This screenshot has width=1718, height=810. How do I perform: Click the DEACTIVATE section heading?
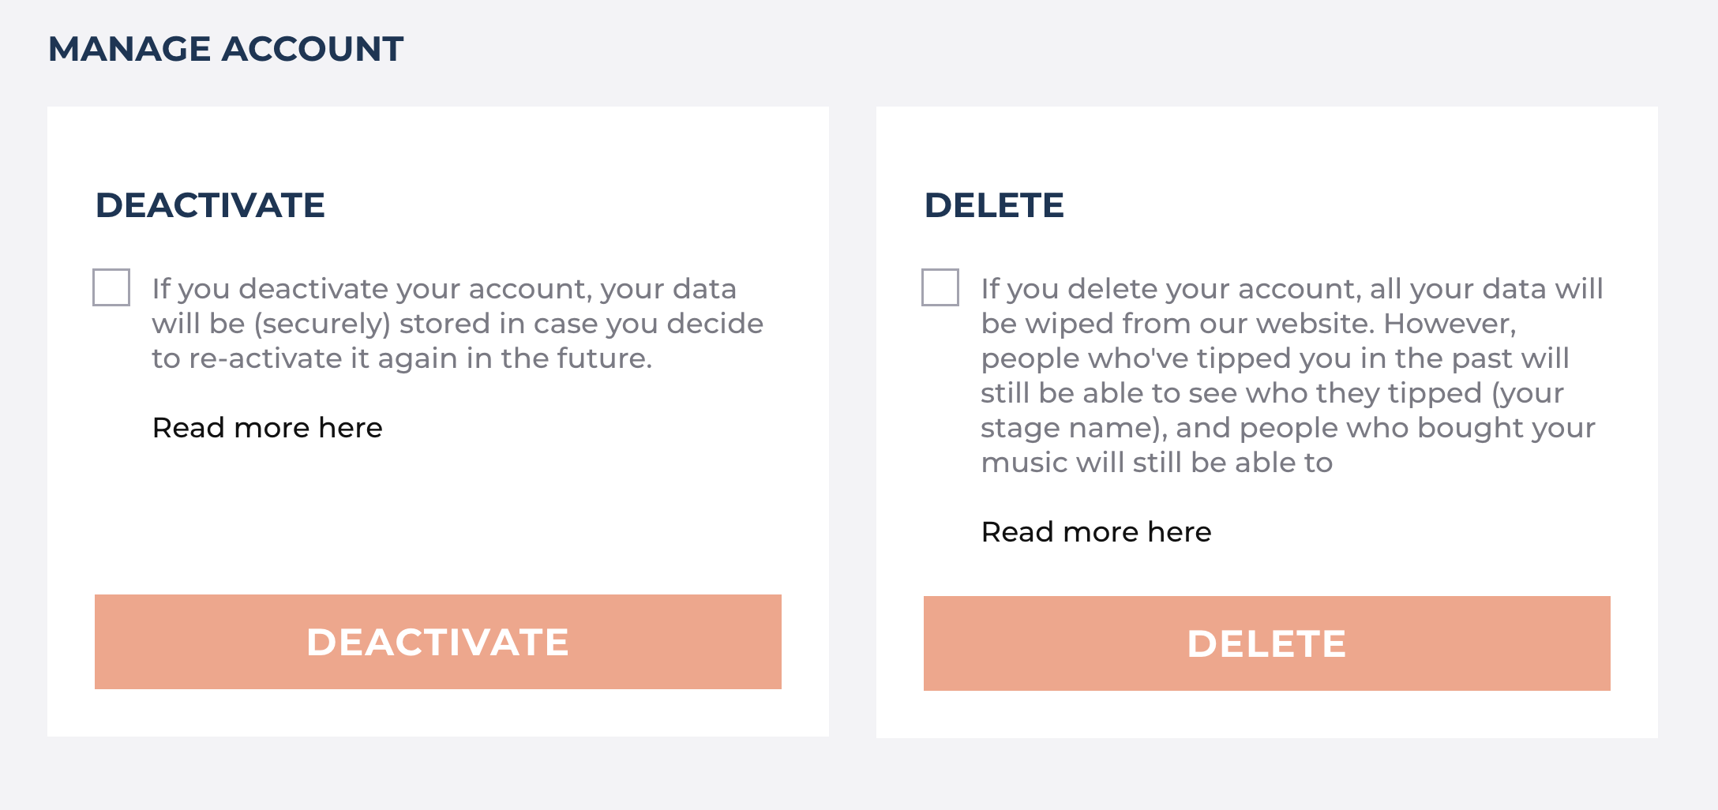(210, 205)
